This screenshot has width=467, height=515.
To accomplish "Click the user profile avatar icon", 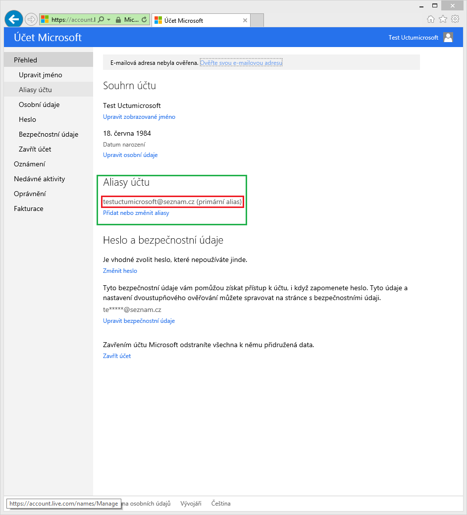I will [448, 38].
